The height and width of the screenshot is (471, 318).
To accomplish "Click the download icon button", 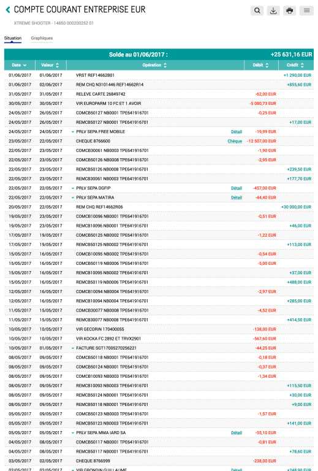I will 273,10.
